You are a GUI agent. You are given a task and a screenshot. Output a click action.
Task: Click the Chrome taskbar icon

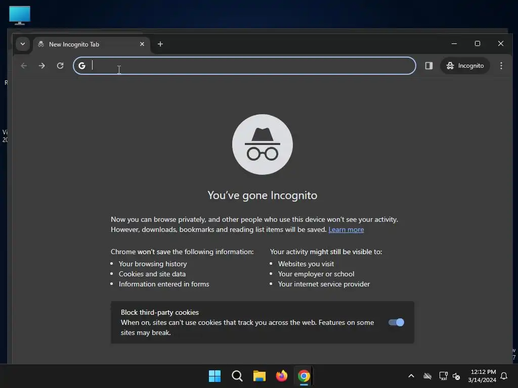304,376
